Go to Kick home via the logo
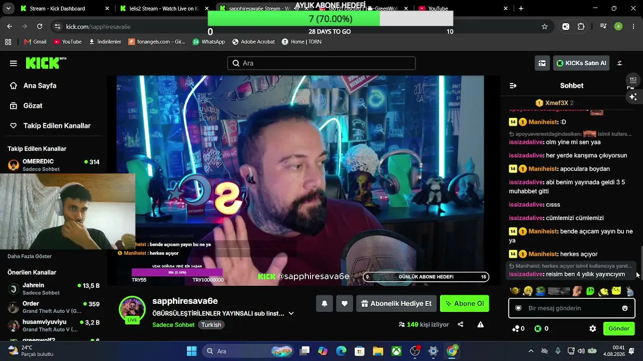643x361 pixels. coord(46,63)
